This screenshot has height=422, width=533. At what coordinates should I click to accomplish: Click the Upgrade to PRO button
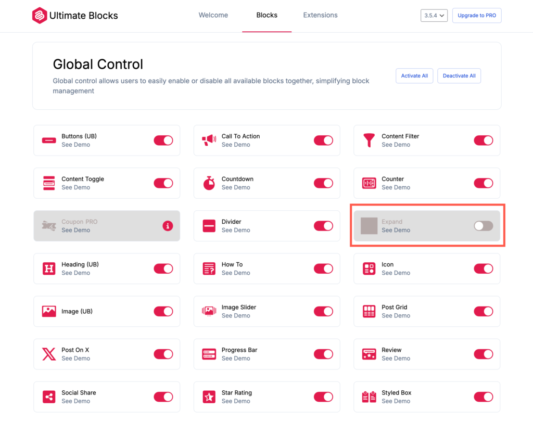pos(476,16)
